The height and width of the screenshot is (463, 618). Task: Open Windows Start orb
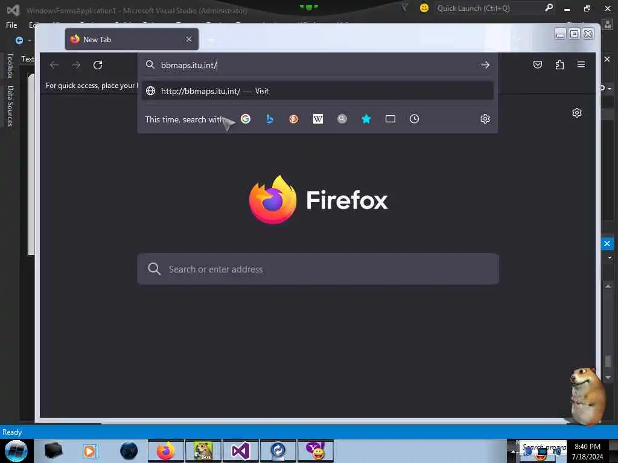tap(16, 451)
